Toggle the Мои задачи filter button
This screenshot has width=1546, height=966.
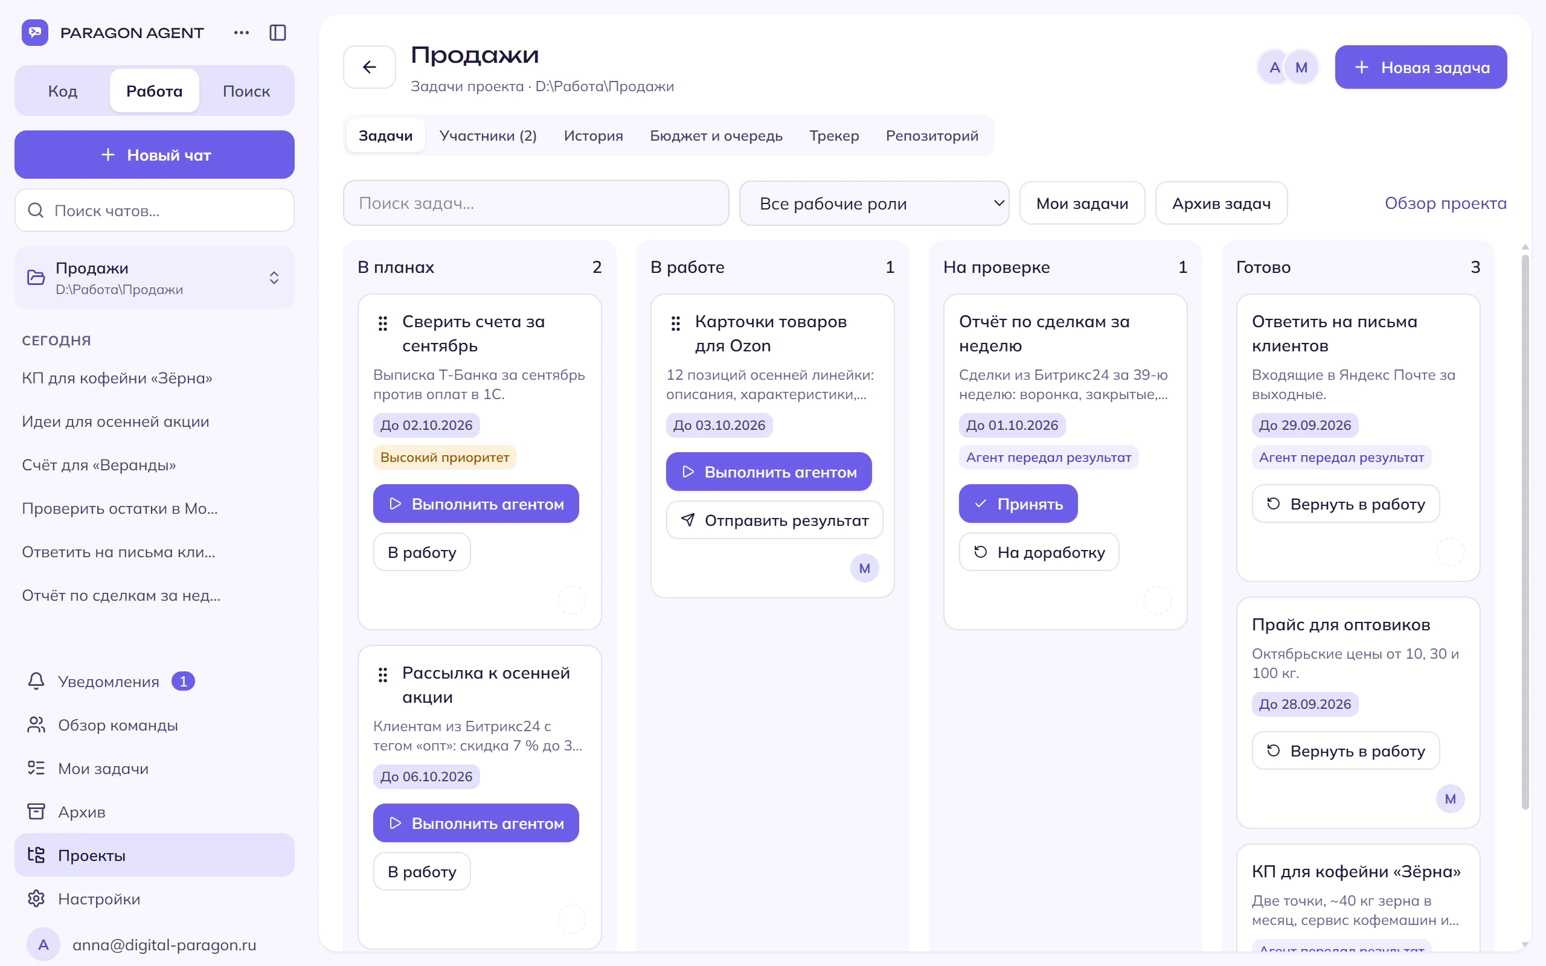point(1082,203)
